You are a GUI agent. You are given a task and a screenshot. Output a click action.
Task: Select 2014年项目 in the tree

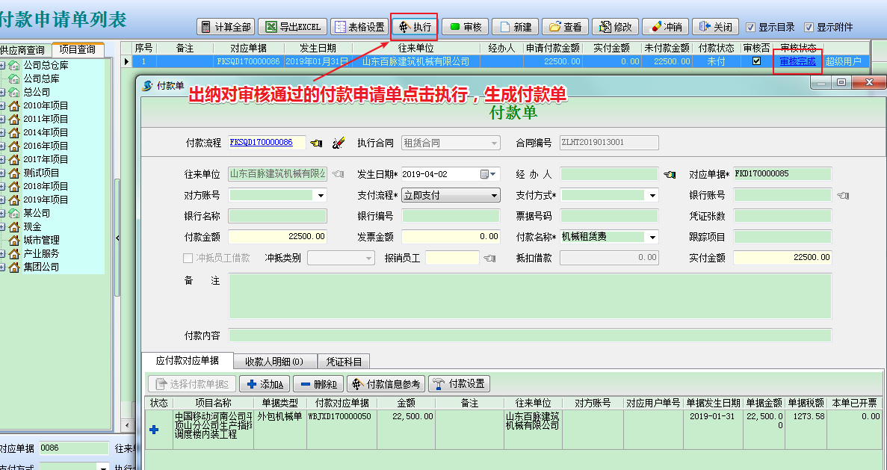[46, 132]
